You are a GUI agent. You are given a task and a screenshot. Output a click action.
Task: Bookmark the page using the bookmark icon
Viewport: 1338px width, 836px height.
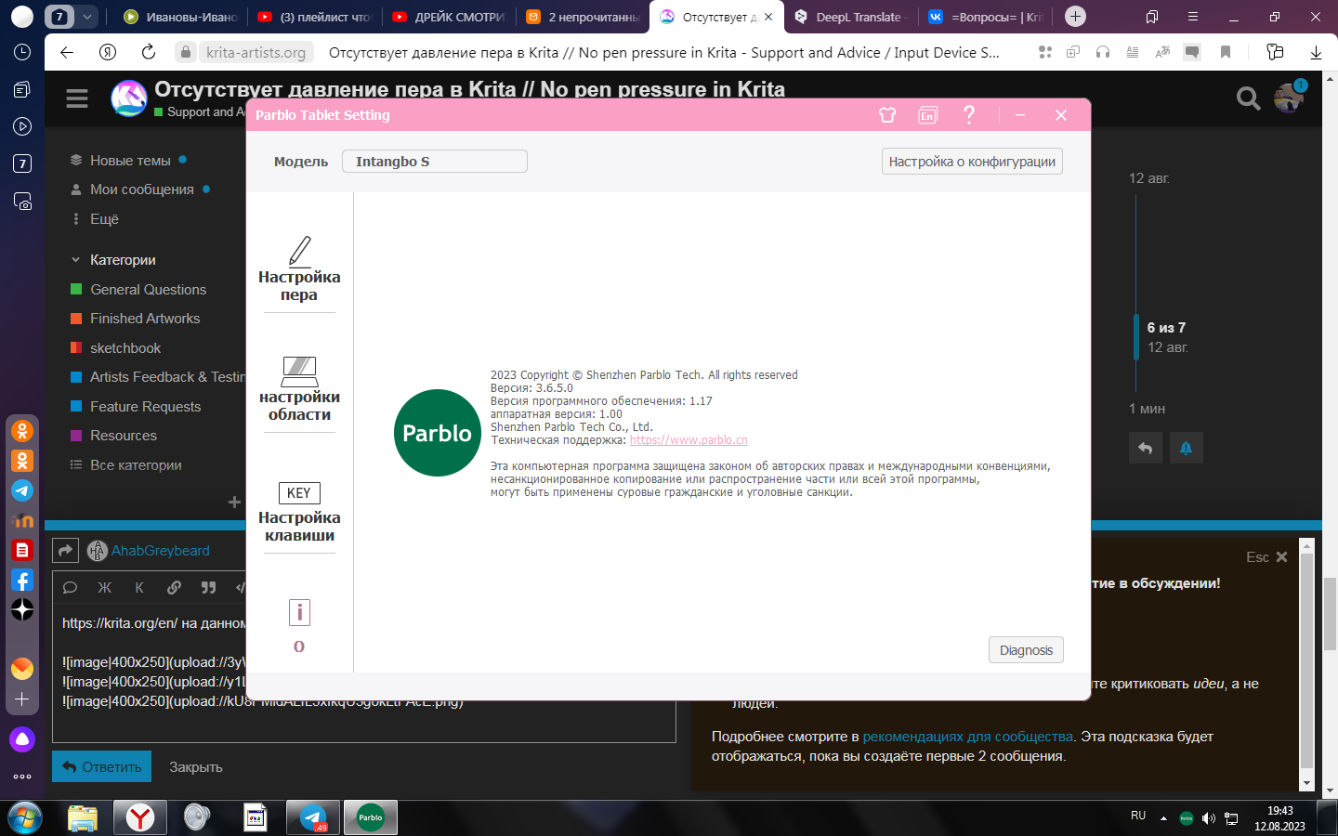pyautogui.click(x=1226, y=52)
